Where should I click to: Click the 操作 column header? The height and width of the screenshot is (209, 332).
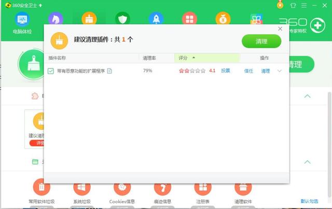pos(265,58)
